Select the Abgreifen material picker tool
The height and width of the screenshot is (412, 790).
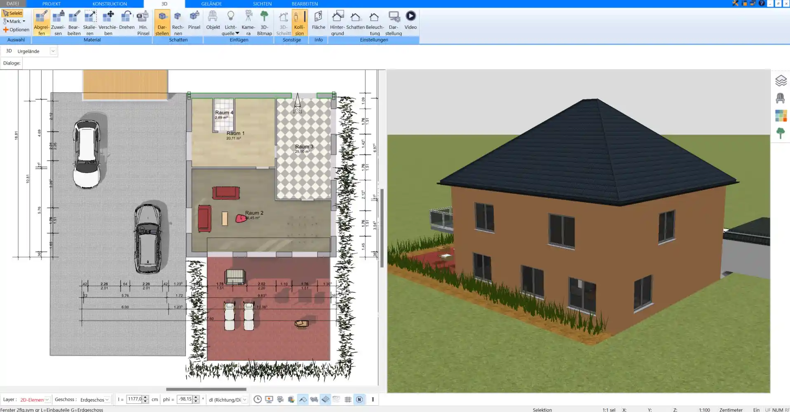(x=41, y=23)
